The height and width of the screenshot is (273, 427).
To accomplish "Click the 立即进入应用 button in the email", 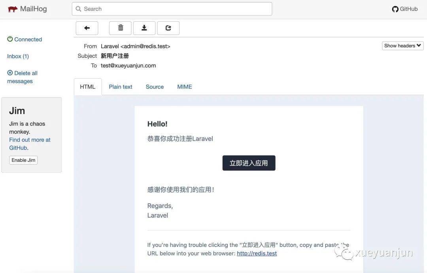I will coord(249,163).
